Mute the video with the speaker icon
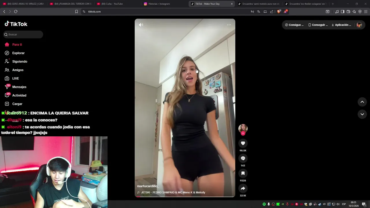The width and height of the screenshot is (370, 208). [141, 25]
